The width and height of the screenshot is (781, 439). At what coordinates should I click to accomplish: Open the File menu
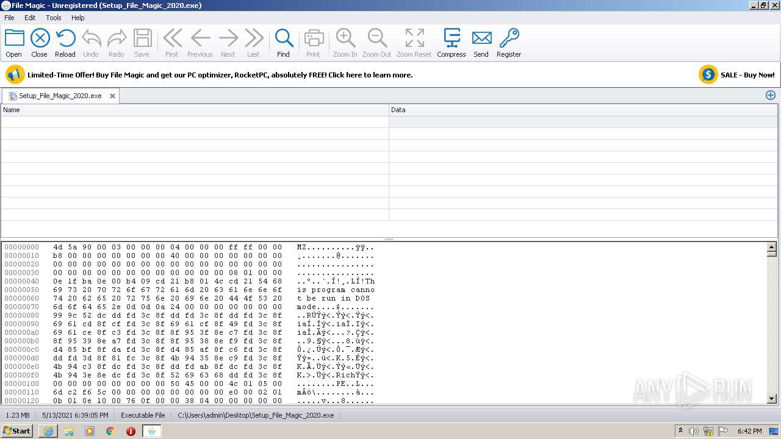pos(9,18)
